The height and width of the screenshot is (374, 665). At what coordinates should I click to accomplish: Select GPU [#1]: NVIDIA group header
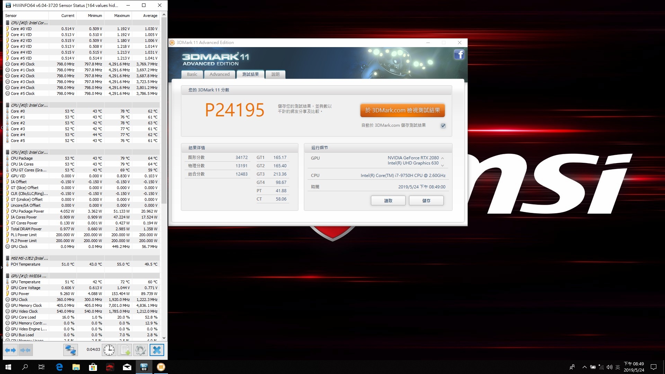[82, 276]
